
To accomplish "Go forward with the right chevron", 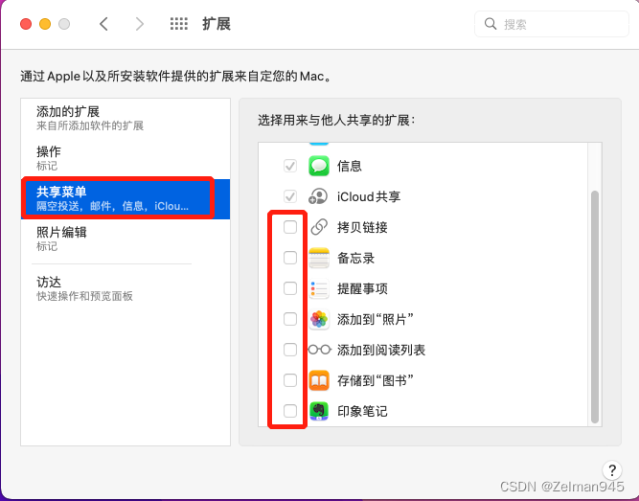I will click(140, 24).
